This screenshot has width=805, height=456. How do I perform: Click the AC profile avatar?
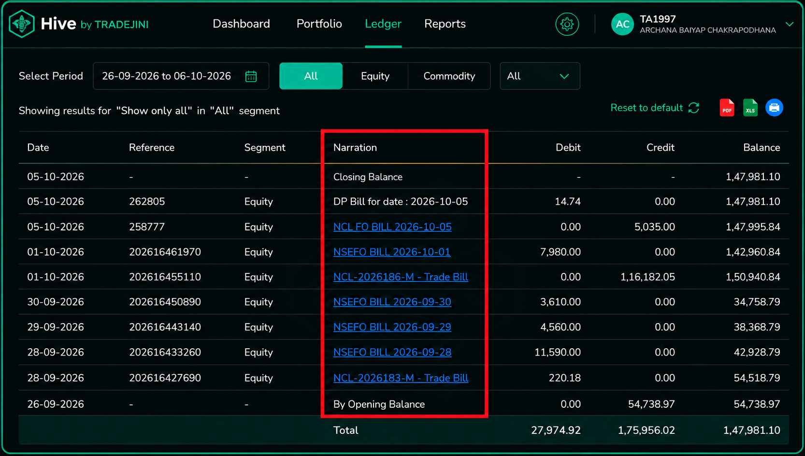(x=622, y=24)
